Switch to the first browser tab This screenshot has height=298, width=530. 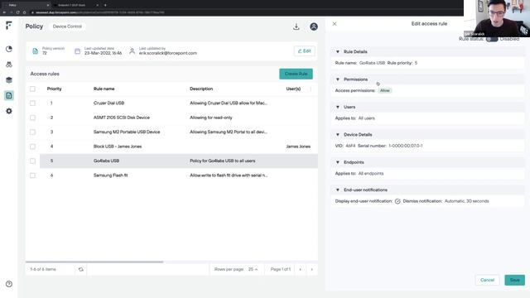coord(26,5)
